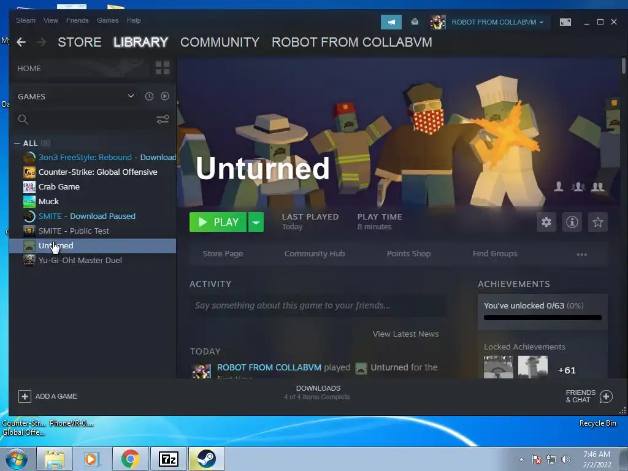Image resolution: width=628 pixels, height=471 pixels.
Task: Select Crab Game in library
Action: 93,186
